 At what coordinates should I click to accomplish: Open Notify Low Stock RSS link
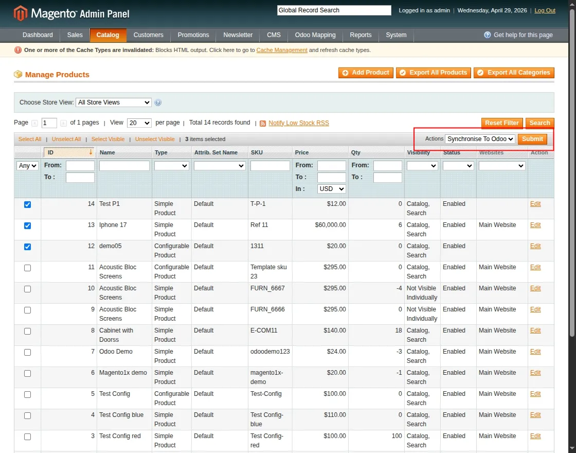(299, 123)
